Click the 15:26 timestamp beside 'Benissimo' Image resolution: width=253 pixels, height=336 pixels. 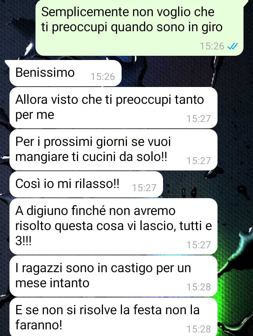click(103, 76)
